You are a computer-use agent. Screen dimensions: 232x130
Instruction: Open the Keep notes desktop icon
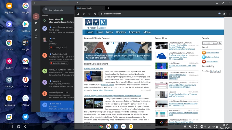click(9, 98)
